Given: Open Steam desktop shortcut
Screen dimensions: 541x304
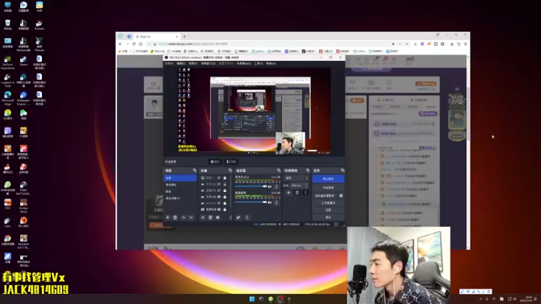Looking at the screenshot, I should tap(24, 61).
